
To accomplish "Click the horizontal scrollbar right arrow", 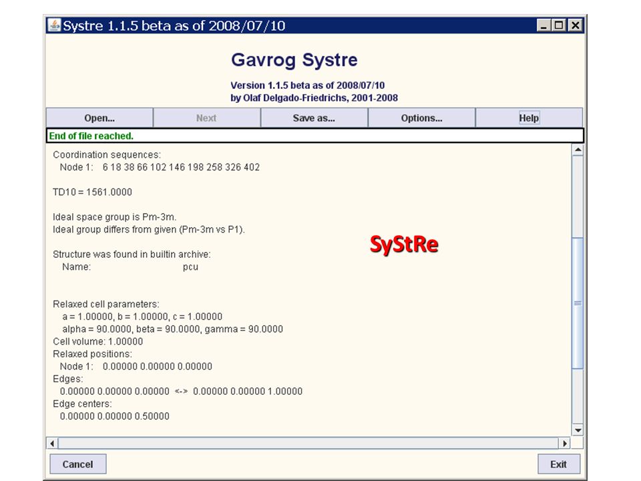I will [x=565, y=444].
